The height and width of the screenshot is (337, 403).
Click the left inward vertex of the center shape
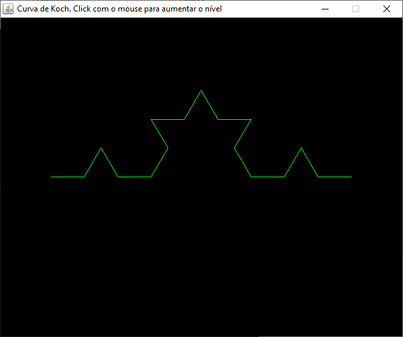(x=168, y=148)
